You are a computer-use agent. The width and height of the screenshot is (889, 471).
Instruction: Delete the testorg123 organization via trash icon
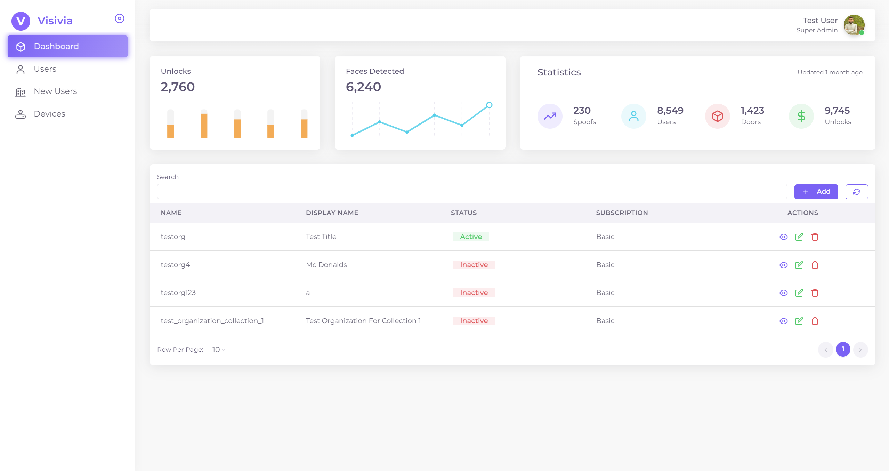click(x=815, y=293)
